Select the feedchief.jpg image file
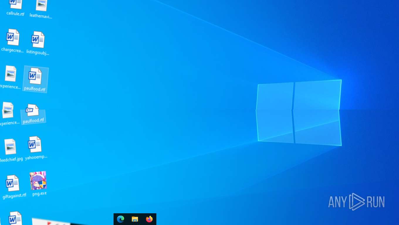The height and width of the screenshot is (225, 399). tap(11, 150)
